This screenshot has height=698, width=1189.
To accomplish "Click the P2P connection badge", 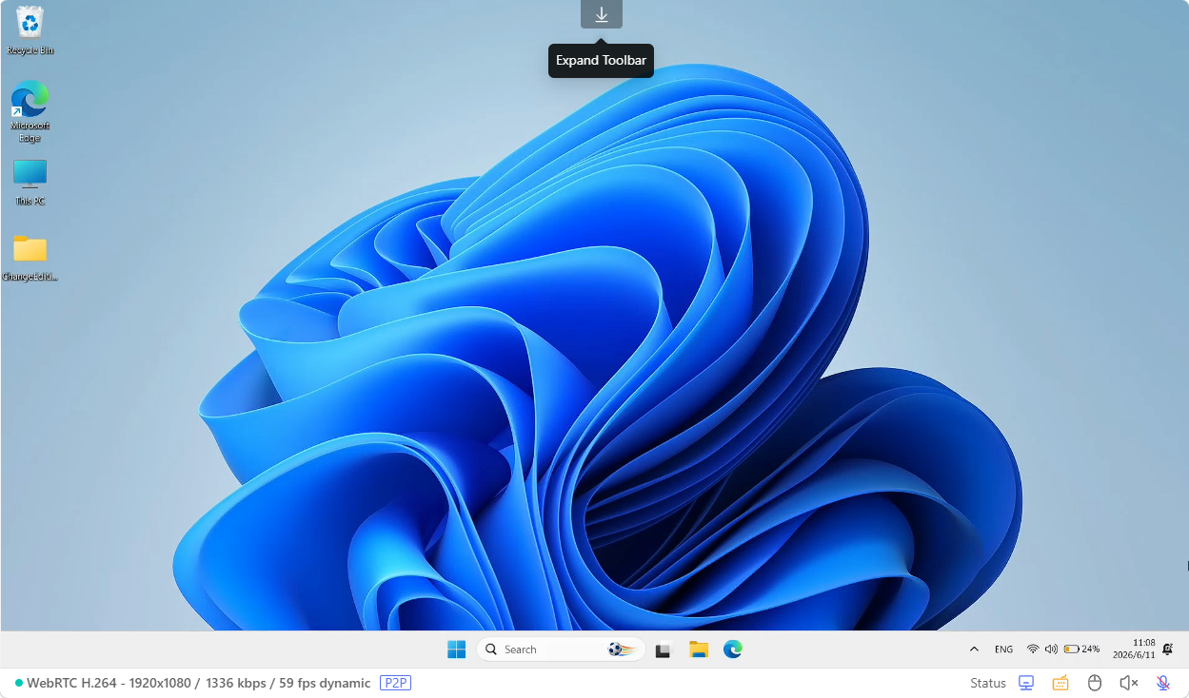I will pyautogui.click(x=395, y=683).
